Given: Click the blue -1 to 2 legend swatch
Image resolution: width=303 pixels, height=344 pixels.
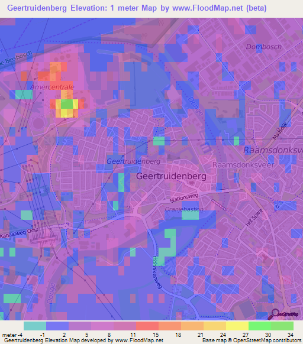Looking at the screenshot, I should coord(57,326).
